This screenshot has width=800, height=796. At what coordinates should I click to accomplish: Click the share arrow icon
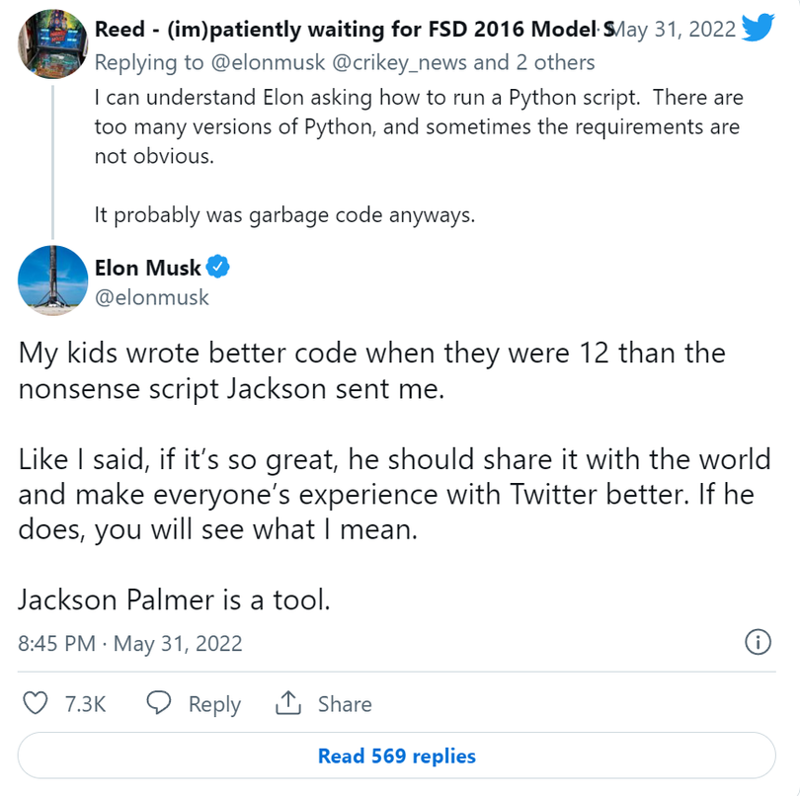coord(287,703)
